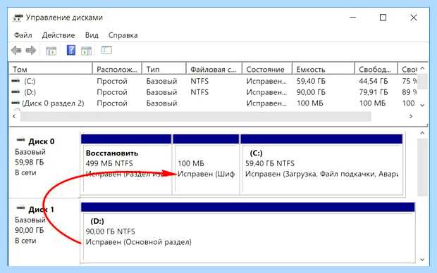This screenshot has height=273, width=437.
Task: Minimize the Управление дисками window
Action: pos(353,18)
